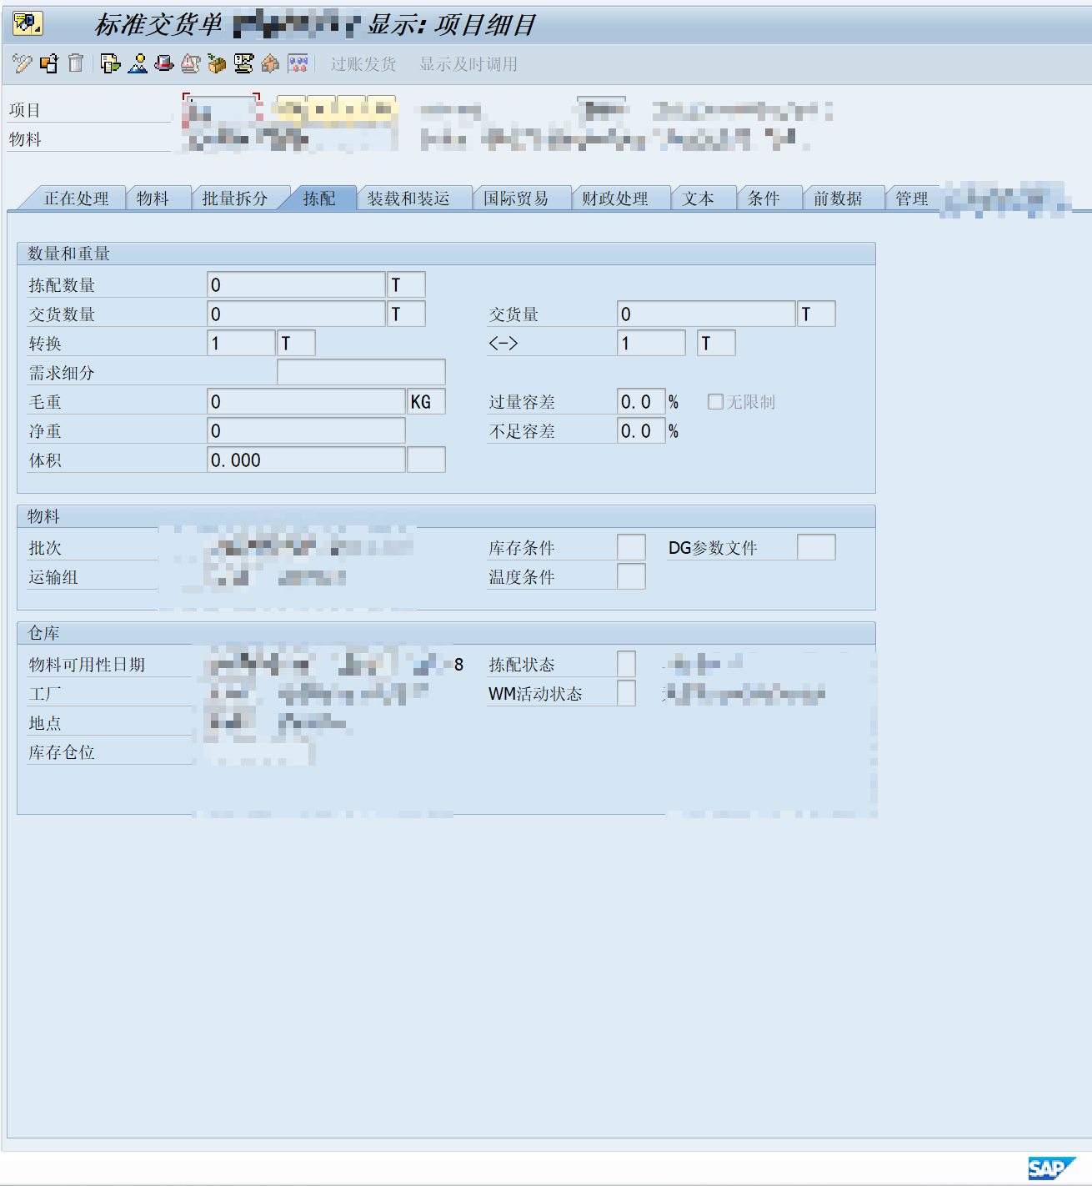Image resolution: width=1092 pixels, height=1186 pixels.
Task: Switch to the 条件 tab
Action: coord(764,199)
